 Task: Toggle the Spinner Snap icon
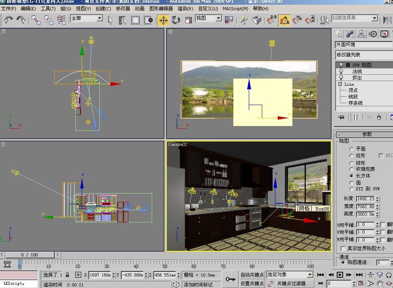coord(310,20)
